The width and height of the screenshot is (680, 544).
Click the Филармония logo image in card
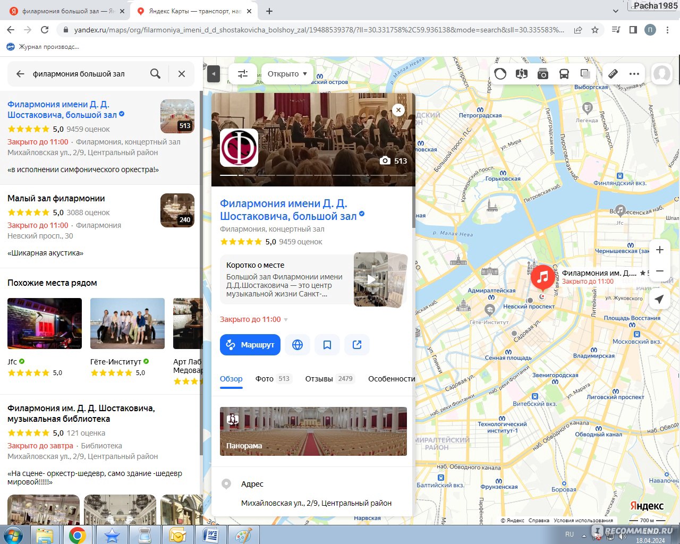point(239,148)
